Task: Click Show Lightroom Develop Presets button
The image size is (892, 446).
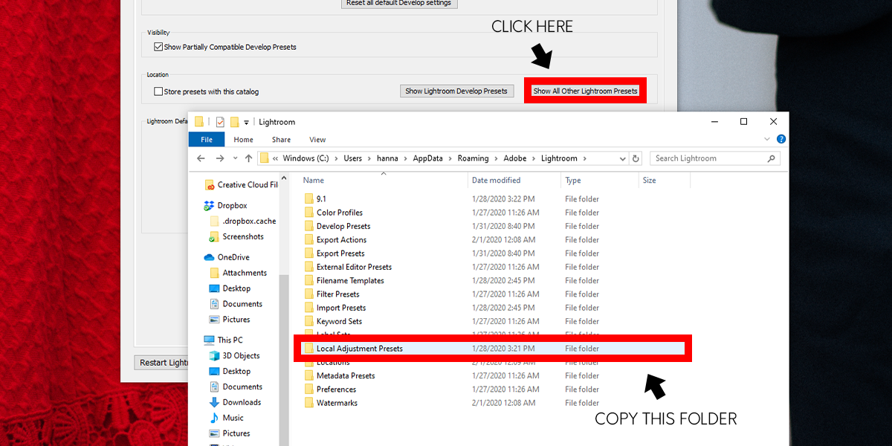Action: 456,91
